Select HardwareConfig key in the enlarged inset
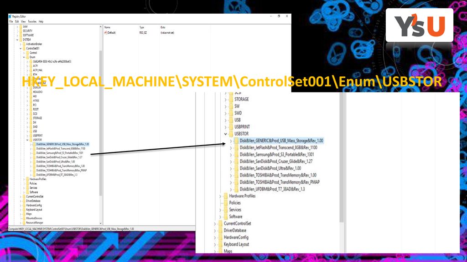 tap(236, 237)
